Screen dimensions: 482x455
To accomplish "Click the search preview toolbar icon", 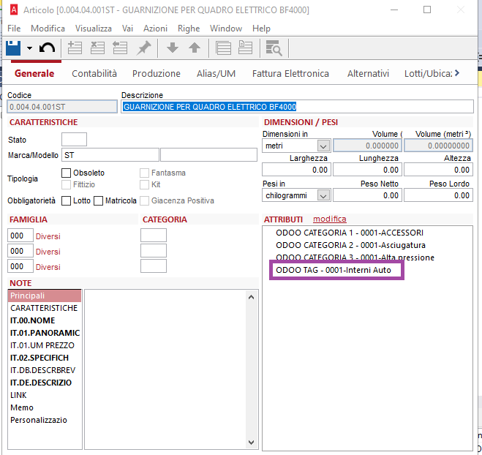I will coord(274,48).
